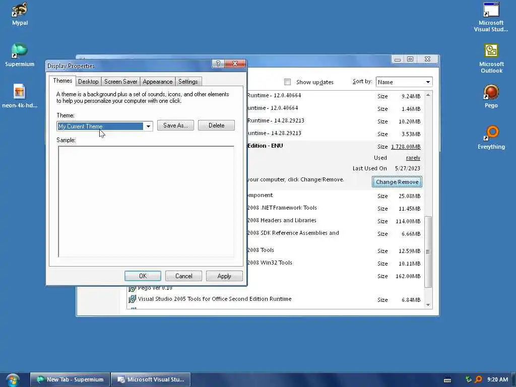Open the Settings tab
This screenshot has height=387, width=516.
(x=188, y=82)
